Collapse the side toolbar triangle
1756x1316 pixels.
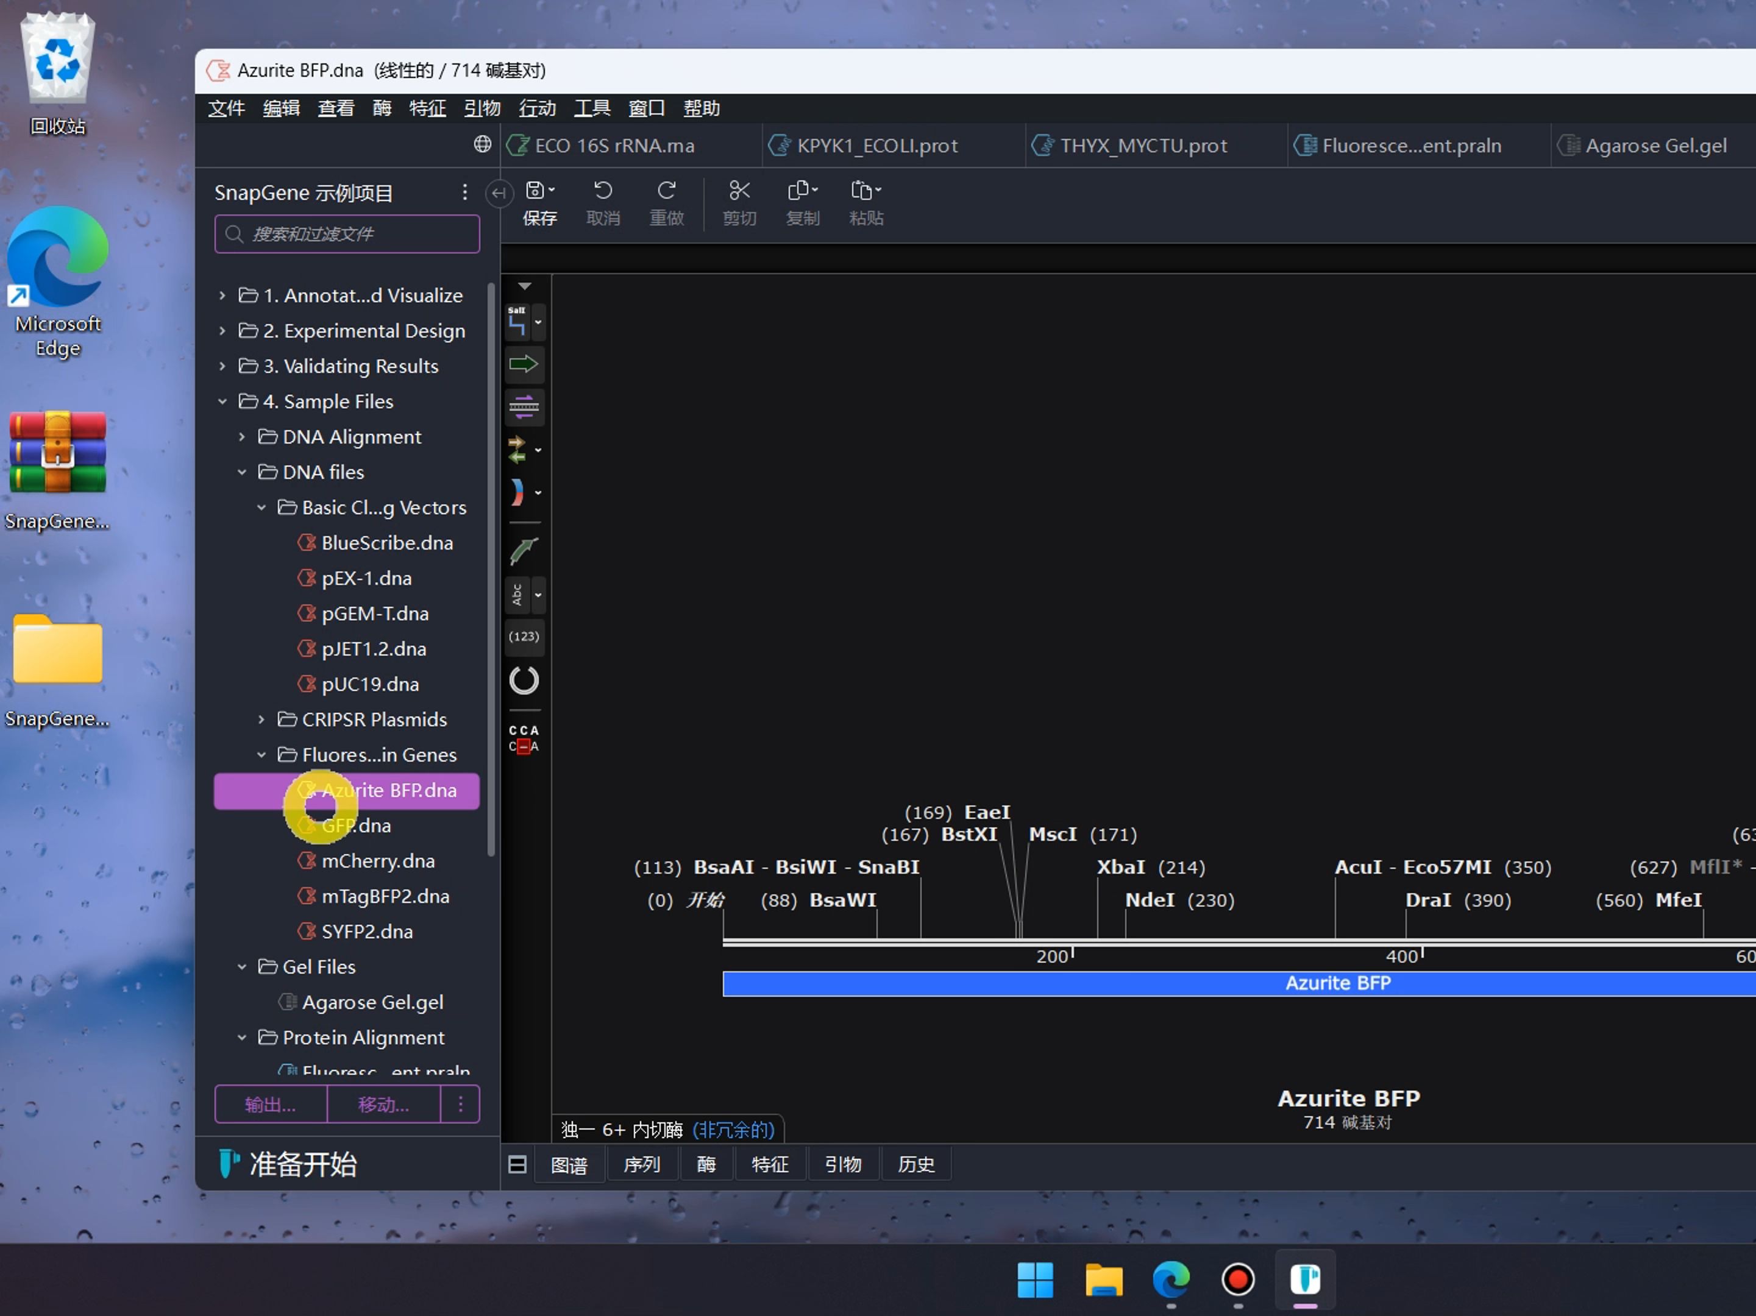click(x=525, y=286)
